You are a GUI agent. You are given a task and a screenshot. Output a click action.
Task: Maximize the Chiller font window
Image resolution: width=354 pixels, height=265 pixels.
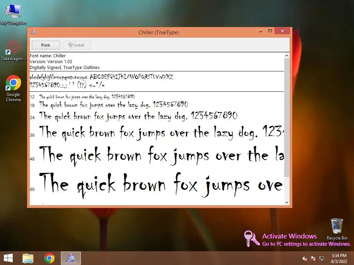[270, 31]
